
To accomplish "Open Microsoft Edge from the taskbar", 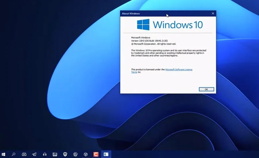I will pyautogui.click(x=75, y=154).
